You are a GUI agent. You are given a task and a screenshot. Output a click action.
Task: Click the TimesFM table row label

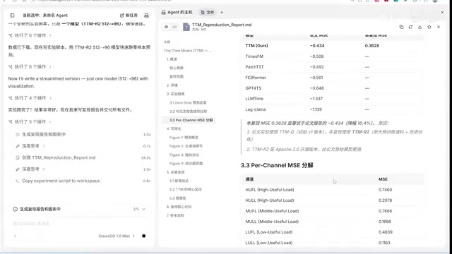pos(254,56)
